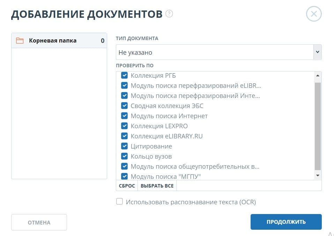The width and height of the screenshot is (334, 236).
Task: Uncheck the Коллекция РГБ checkbox
Action: pos(124,75)
